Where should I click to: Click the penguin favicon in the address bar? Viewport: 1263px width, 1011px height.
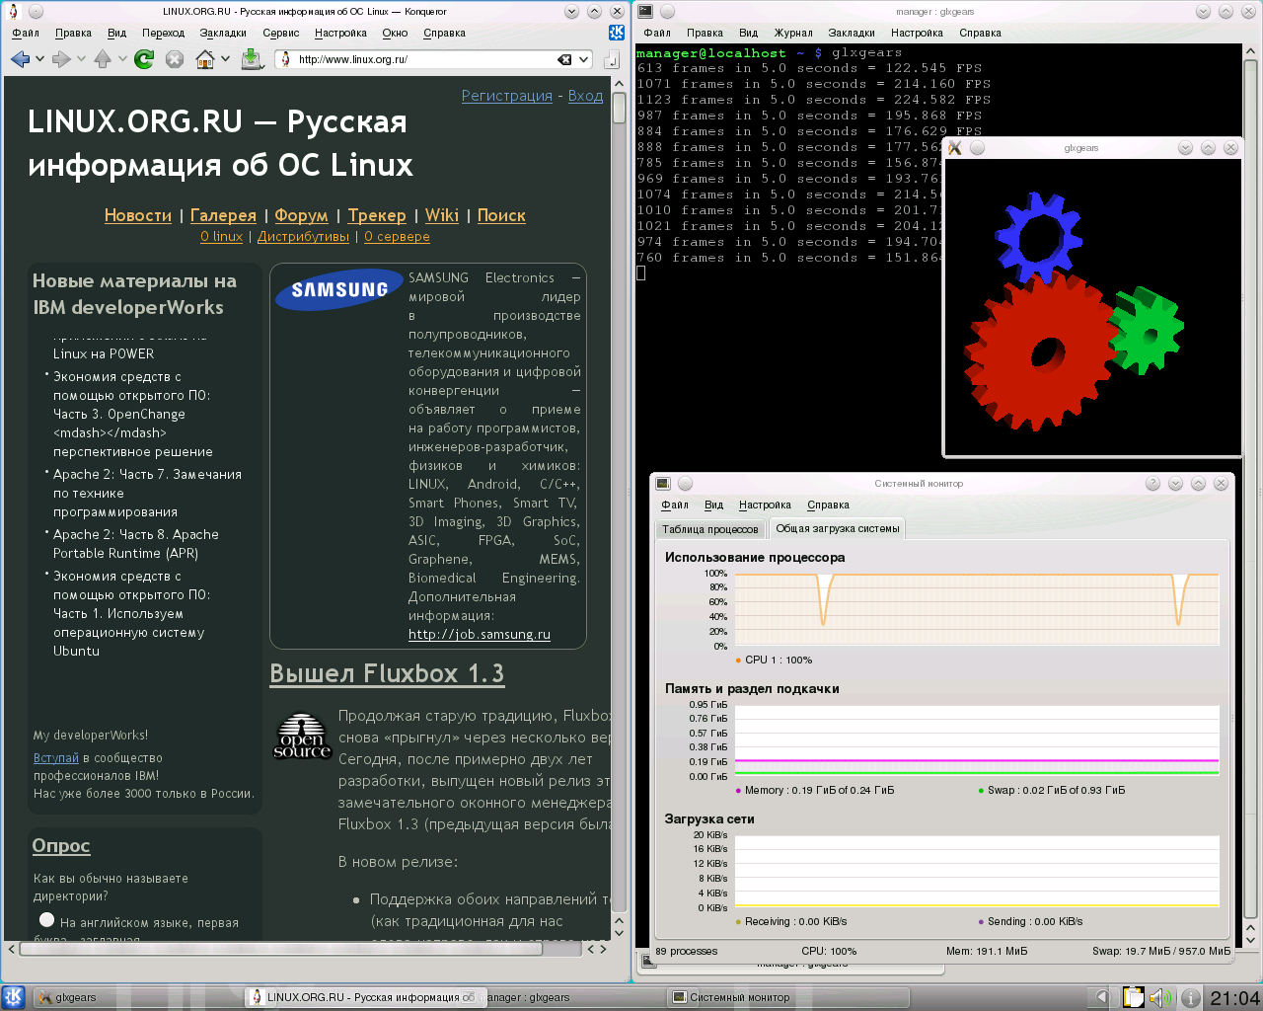(286, 59)
